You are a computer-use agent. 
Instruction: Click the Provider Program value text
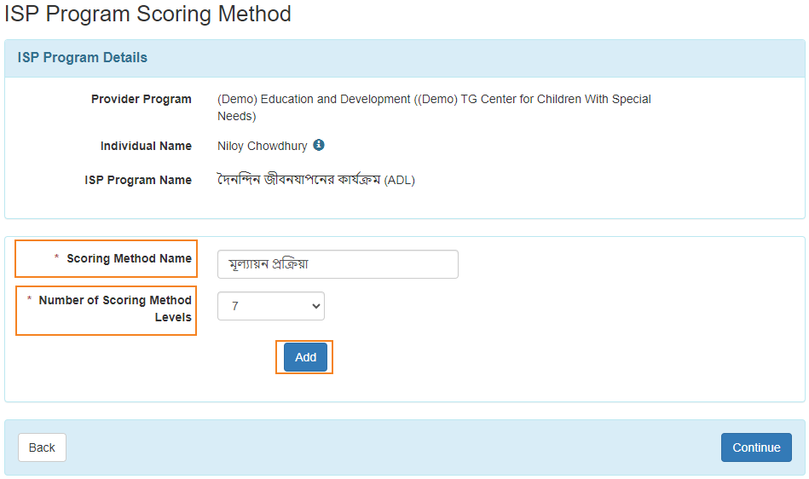pos(434,107)
